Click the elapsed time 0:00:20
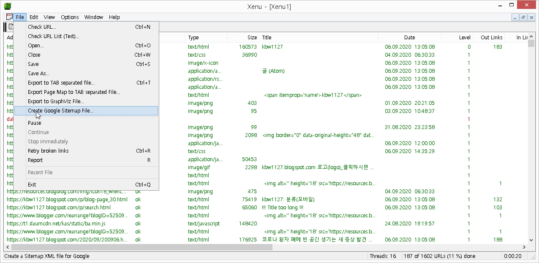This screenshot has width=539, height=263. tap(513, 256)
